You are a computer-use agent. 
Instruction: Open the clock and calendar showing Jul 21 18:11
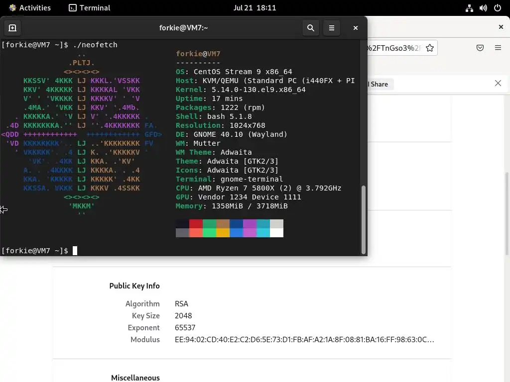coord(255,8)
